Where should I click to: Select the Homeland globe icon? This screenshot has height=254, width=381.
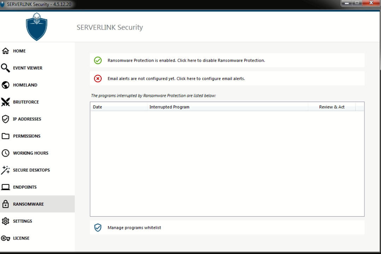pyautogui.click(x=6, y=85)
